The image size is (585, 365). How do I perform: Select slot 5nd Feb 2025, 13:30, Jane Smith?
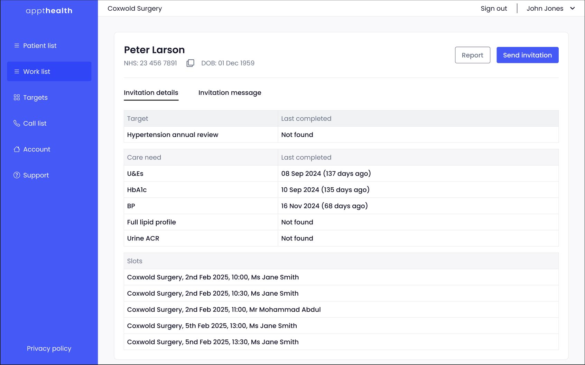point(341,342)
